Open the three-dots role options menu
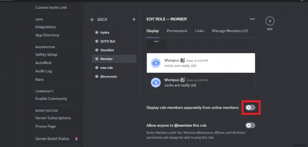 pos(252,19)
